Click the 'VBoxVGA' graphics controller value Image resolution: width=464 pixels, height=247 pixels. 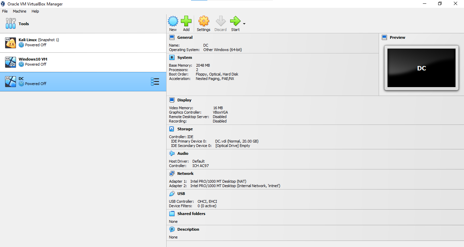[220, 112]
